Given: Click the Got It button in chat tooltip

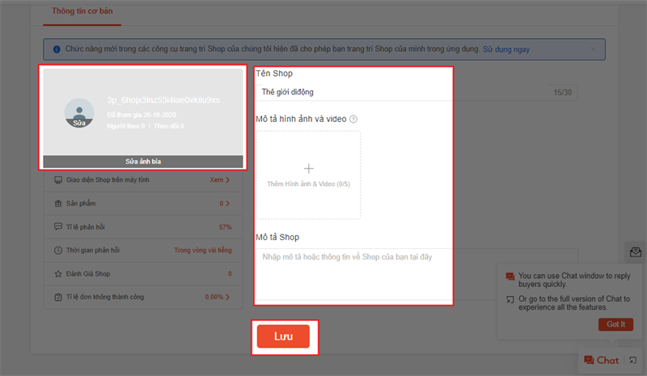Looking at the screenshot, I should pos(615,324).
